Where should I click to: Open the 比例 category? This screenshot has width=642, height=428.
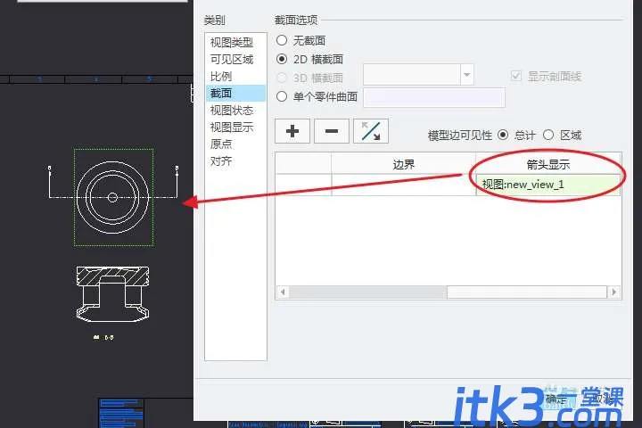tap(221, 76)
